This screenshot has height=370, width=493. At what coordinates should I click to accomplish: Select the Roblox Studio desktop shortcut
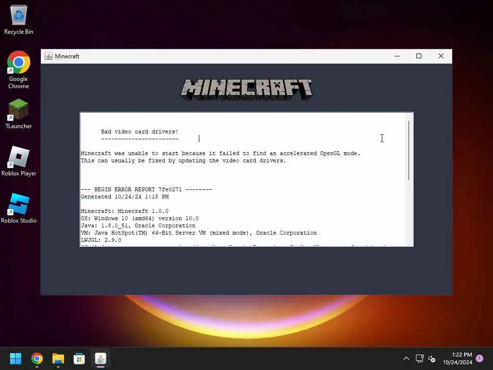click(19, 208)
